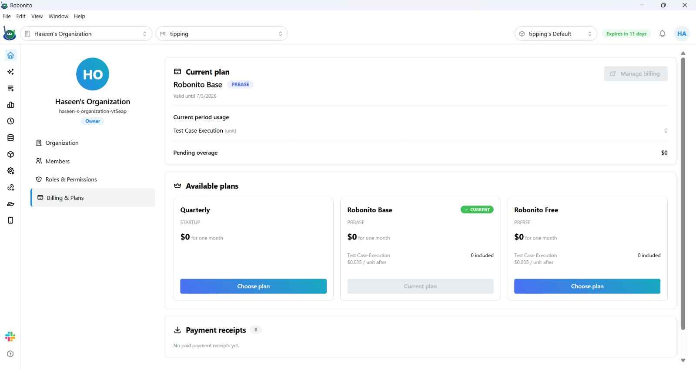Image resolution: width=696 pixels, height=369 pixels.
Task: Go to the Organization settings tab
Action: point(93,143)
